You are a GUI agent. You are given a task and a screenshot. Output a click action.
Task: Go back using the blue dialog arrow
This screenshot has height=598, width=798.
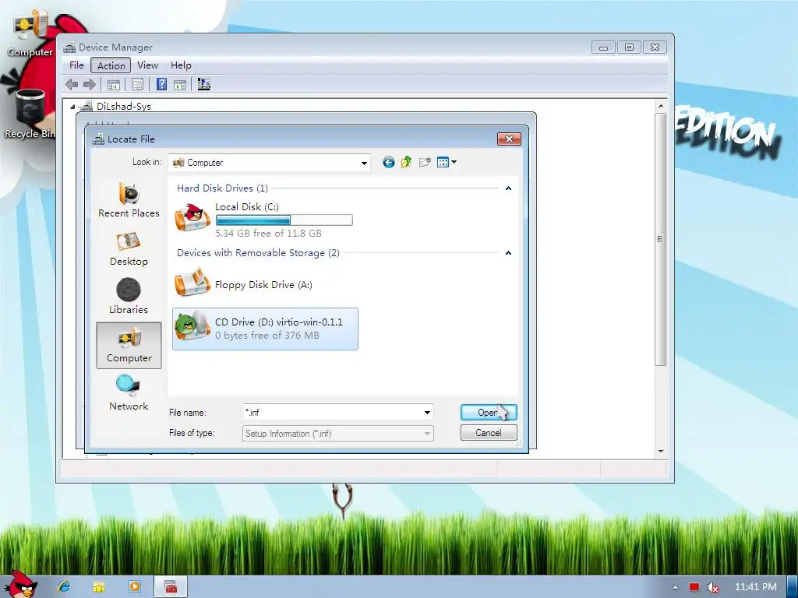coord(388,162)
